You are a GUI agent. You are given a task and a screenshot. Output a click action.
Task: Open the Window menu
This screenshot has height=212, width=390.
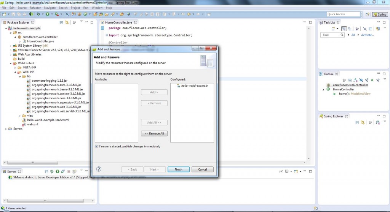tap(97, 8)
